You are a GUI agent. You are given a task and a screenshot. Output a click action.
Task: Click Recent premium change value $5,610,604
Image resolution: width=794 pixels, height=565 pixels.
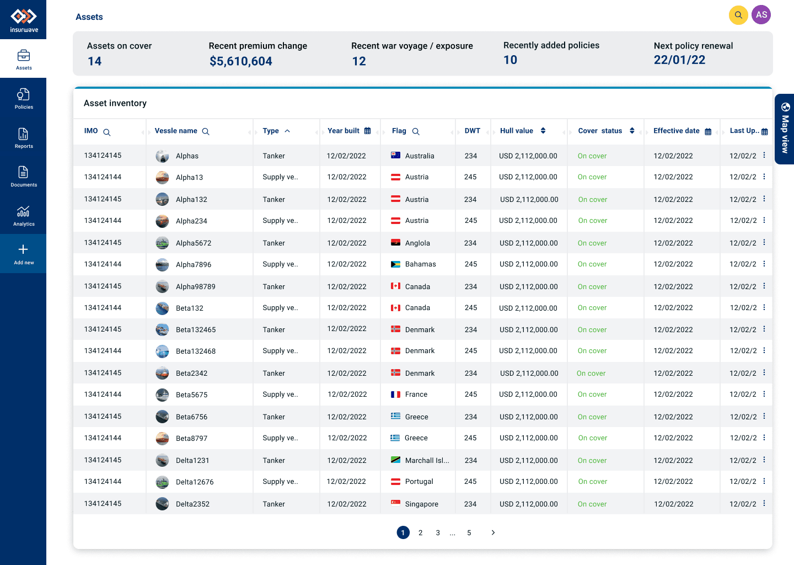241,61
